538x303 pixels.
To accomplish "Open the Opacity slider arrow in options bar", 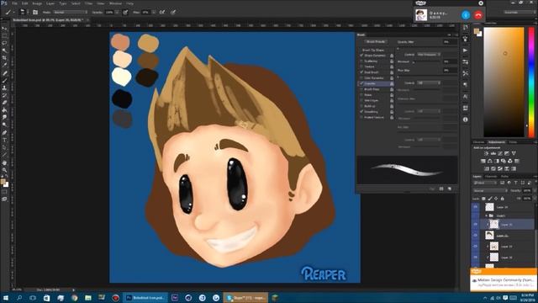I will click(117, 12).
